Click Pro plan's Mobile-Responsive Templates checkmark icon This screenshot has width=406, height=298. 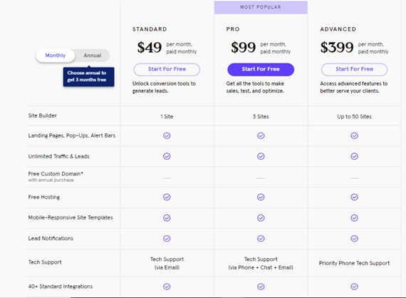[x=261, y=218]
